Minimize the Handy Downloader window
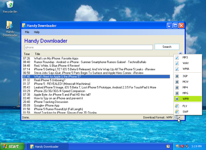 [169, 25]
